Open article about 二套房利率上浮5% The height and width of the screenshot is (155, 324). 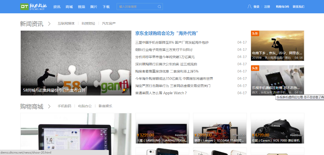[x=167, y=71]
